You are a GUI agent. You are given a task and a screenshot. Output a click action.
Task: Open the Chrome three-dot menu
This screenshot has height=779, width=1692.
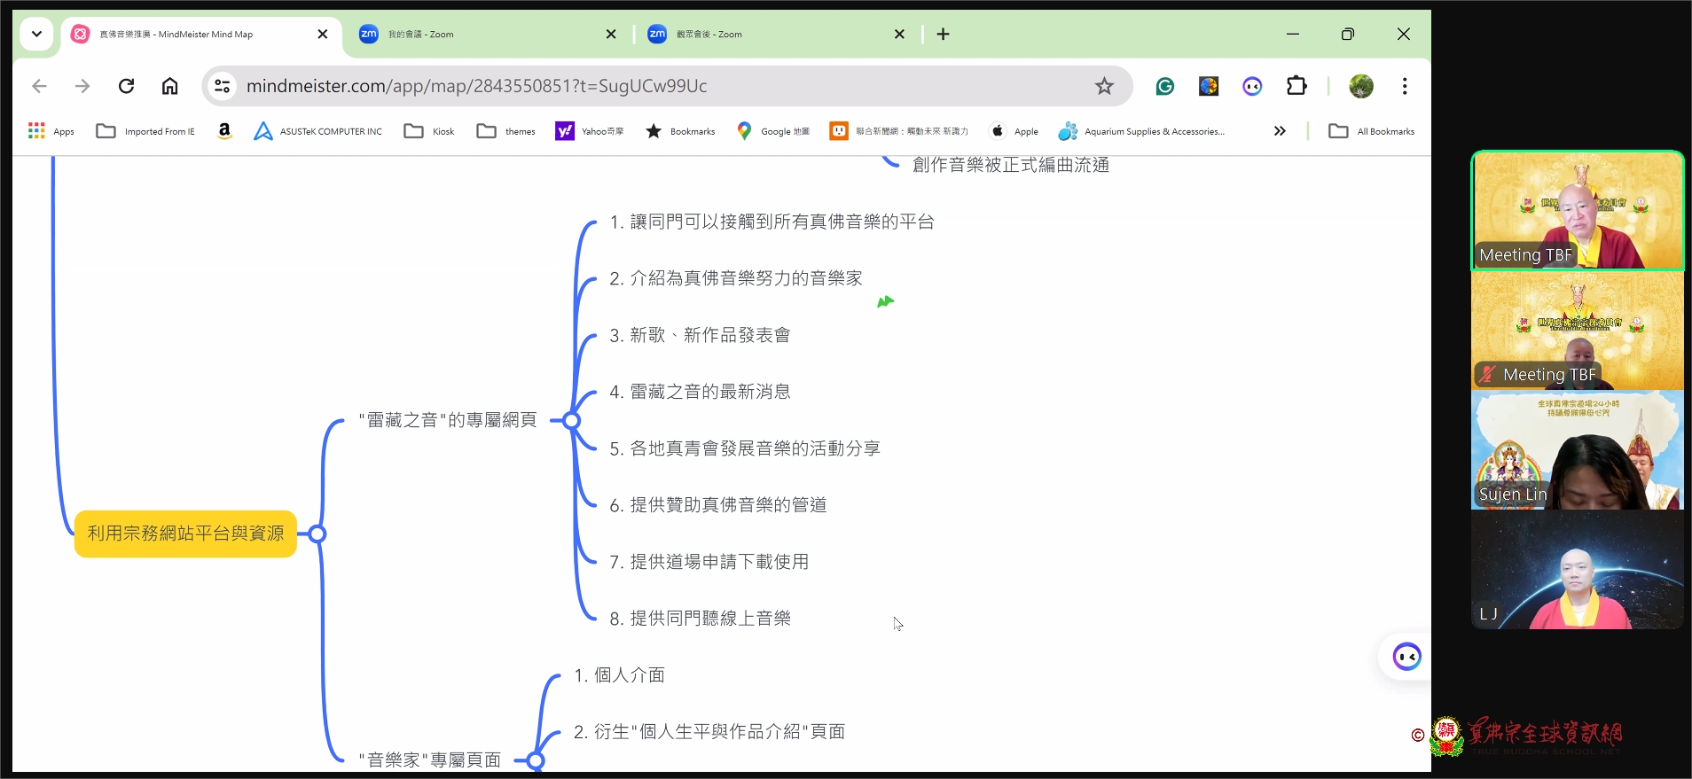(1404, 86)
